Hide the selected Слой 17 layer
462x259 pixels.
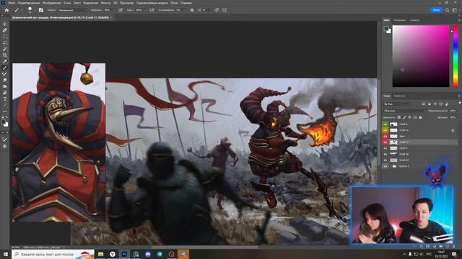(385, 142)
